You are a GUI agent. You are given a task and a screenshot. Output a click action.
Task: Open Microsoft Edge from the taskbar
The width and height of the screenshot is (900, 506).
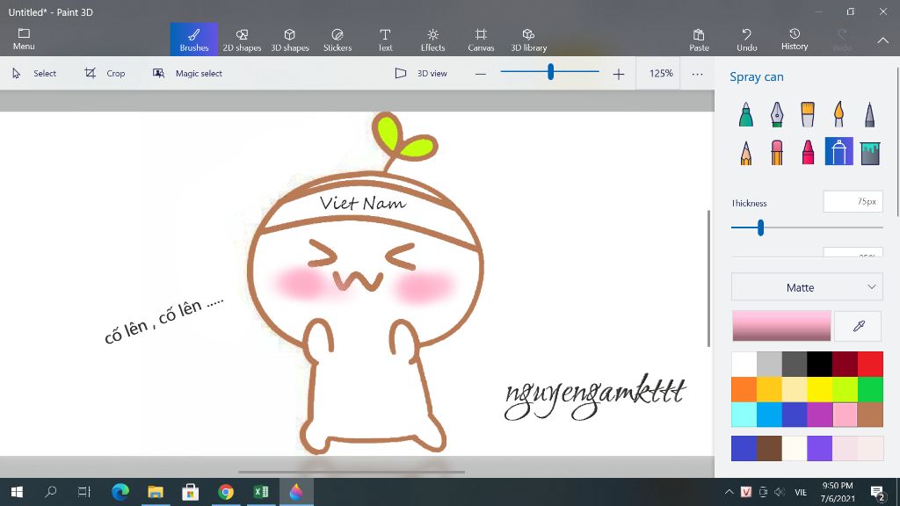[120, 492]
